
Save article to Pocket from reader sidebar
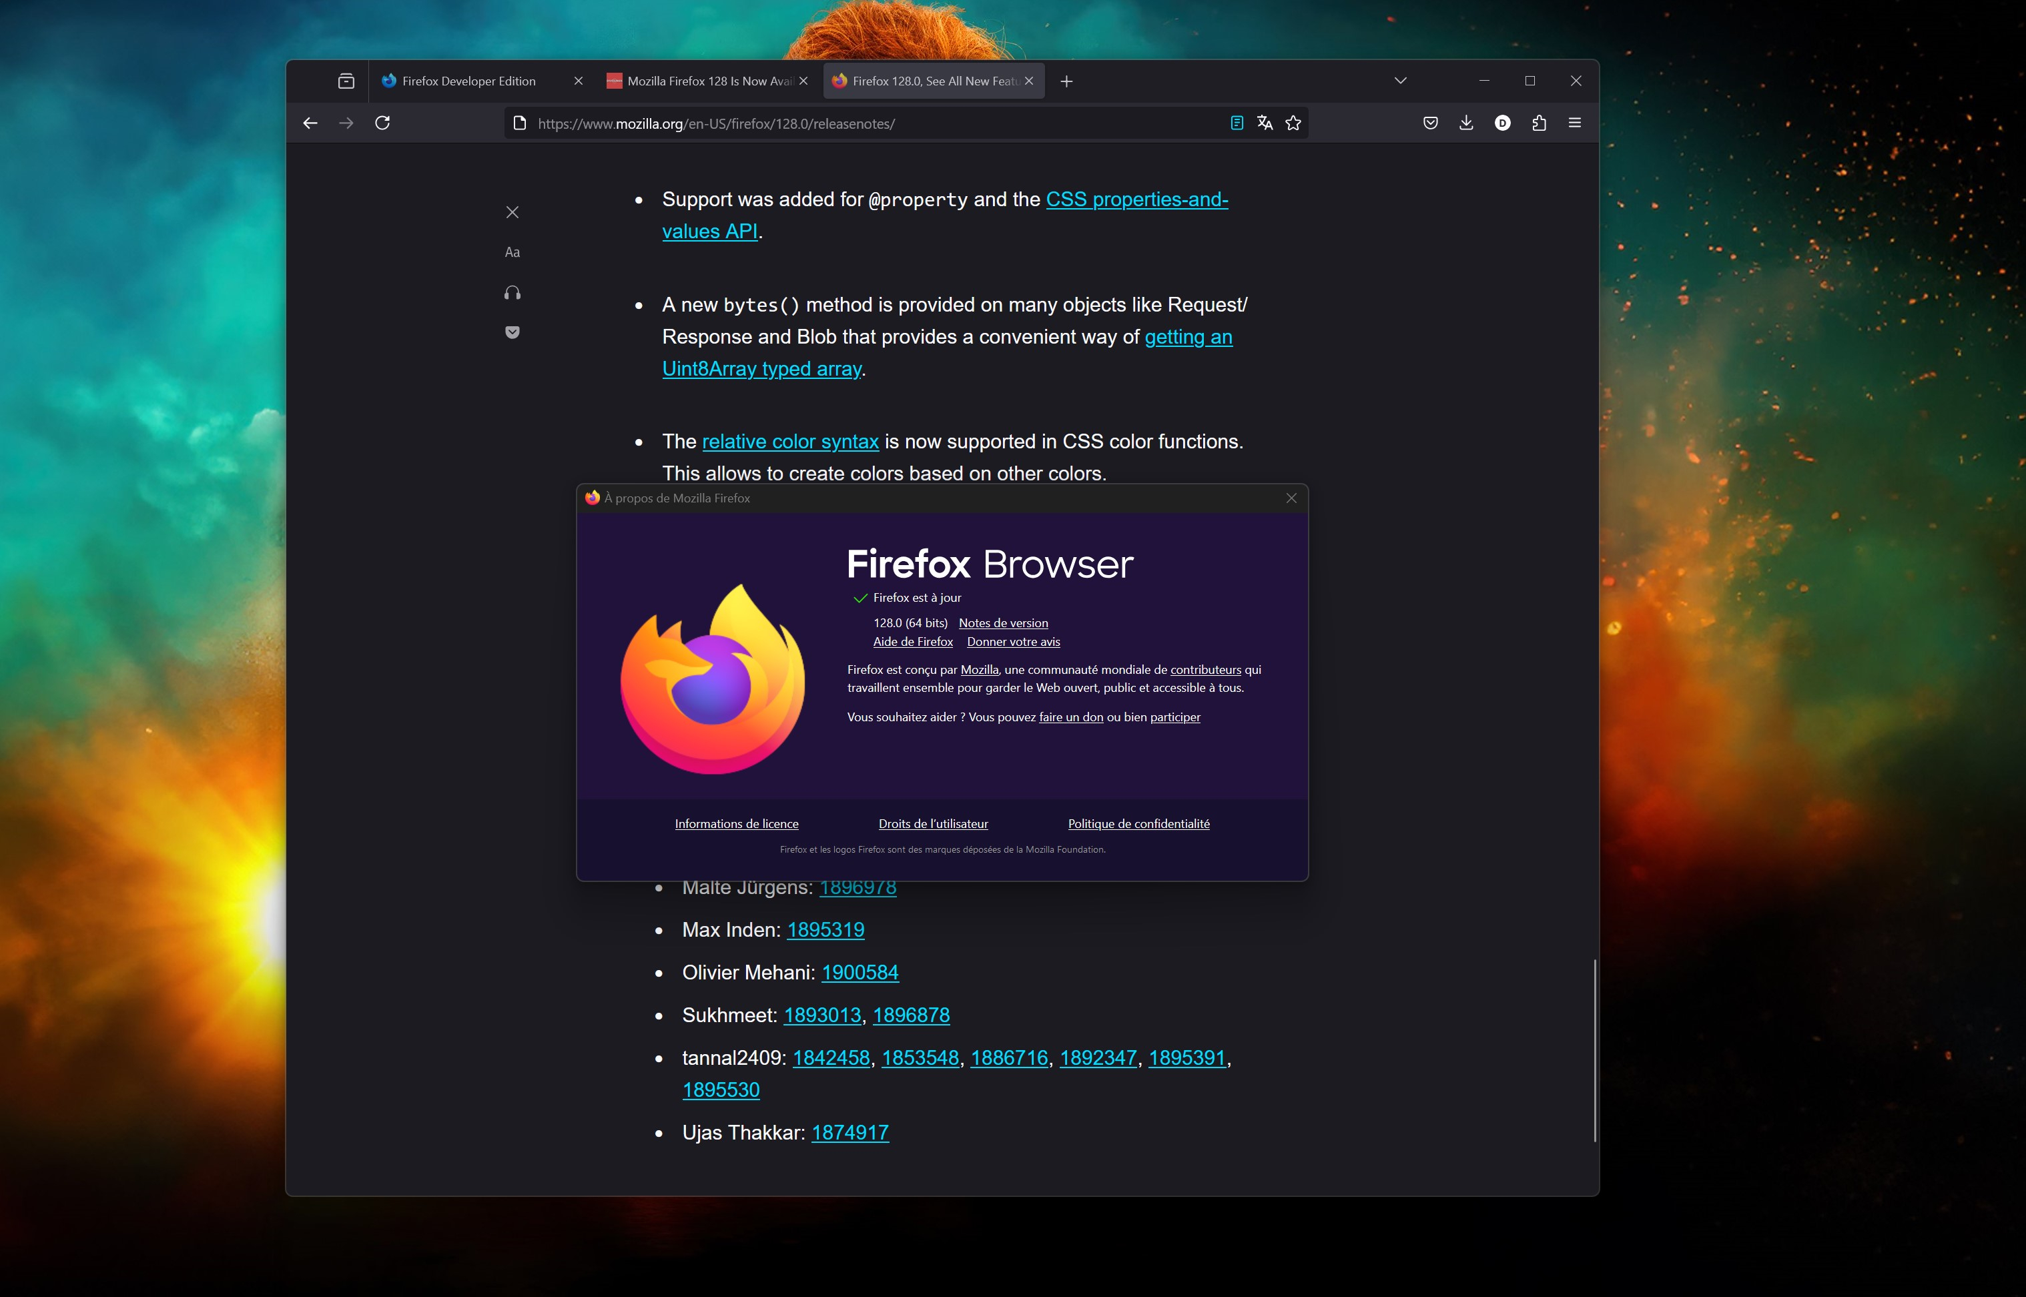(x=513, y=332)
